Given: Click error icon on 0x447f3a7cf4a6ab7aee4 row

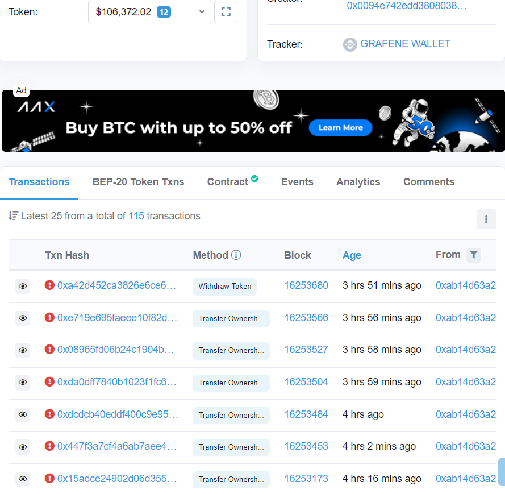Looking at the screenshot, I should coord(49,446).
